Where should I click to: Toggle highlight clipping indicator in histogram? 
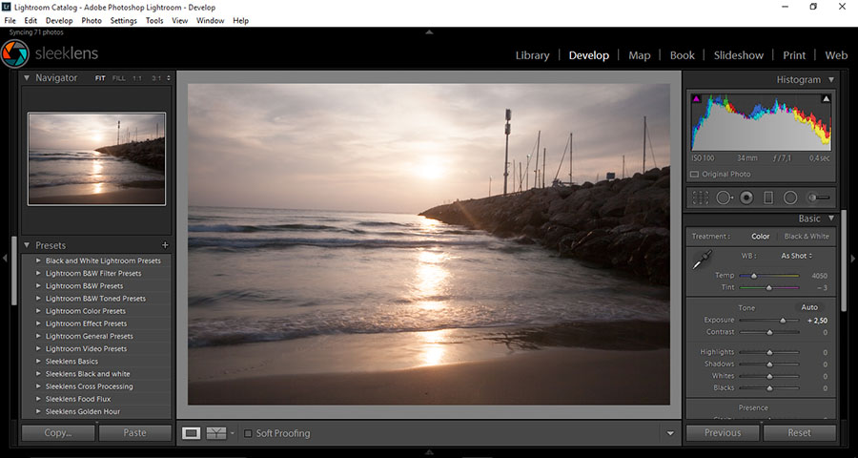pos(826,98)
